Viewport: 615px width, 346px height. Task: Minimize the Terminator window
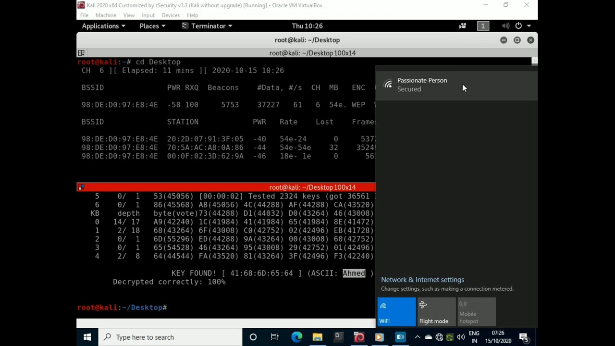[x=504, y=40]
